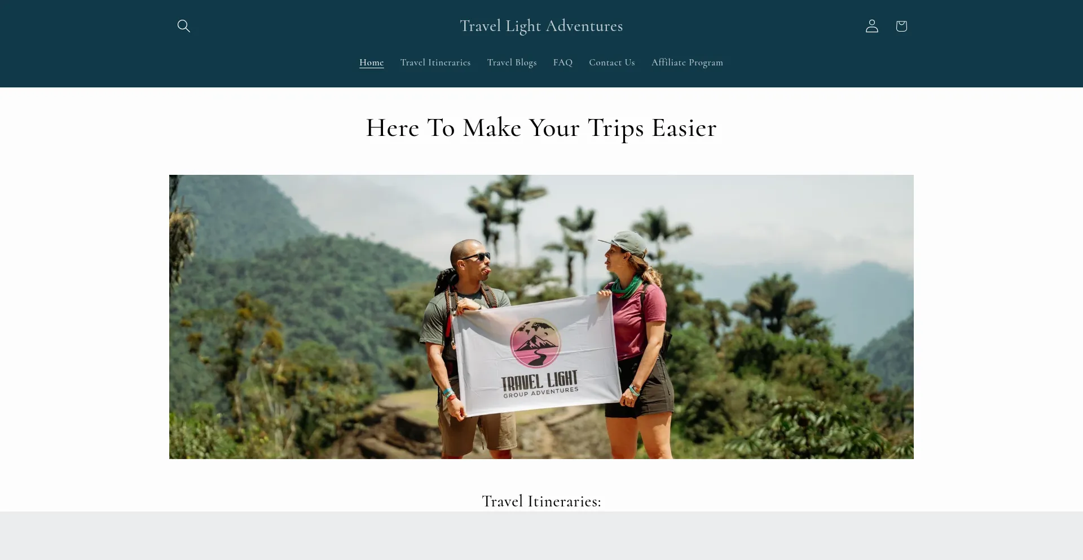Select the 'Here To Make Your Trips Easier' heading

click(541, 128)
